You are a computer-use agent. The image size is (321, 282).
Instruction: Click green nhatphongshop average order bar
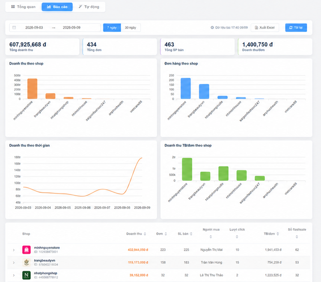click(223, 173)
